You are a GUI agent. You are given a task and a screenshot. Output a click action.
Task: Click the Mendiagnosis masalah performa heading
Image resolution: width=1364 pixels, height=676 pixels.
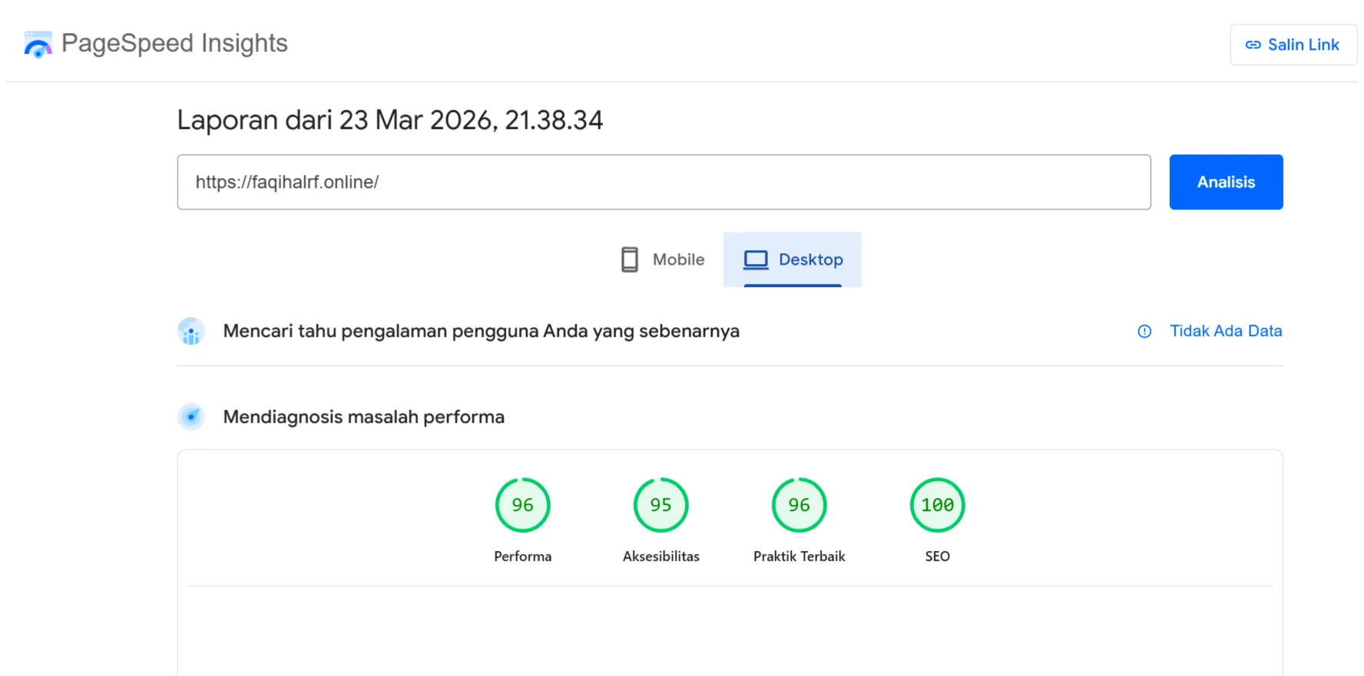coord(364,417)
